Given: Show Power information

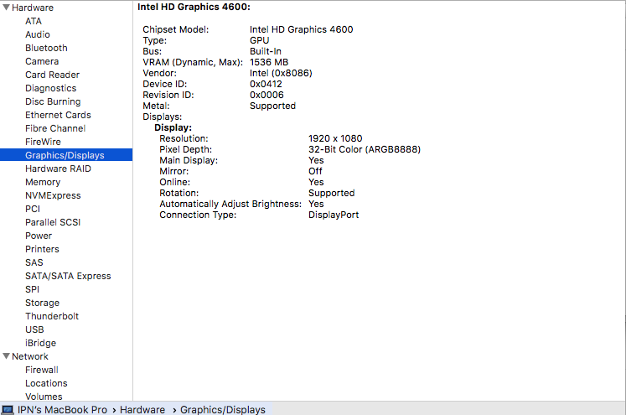Looking at the screenshot, I should point(39,236).
